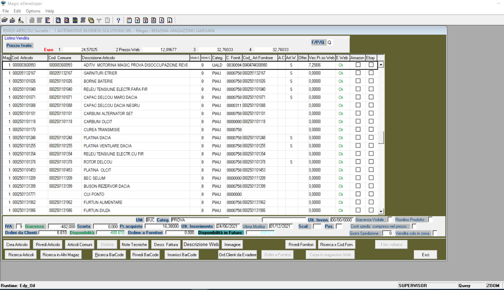Image resolution: width=504 pixels, height=290 pixels.
Task: Go to next page toolbar icon
Action: pos(162,20)
